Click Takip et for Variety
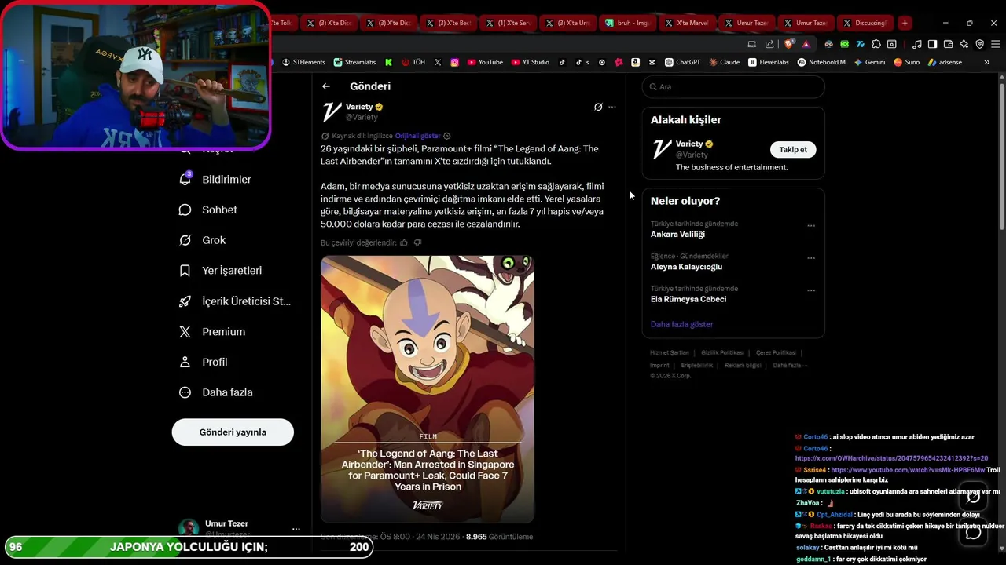1006x565 pixels. tap(793, 149)
